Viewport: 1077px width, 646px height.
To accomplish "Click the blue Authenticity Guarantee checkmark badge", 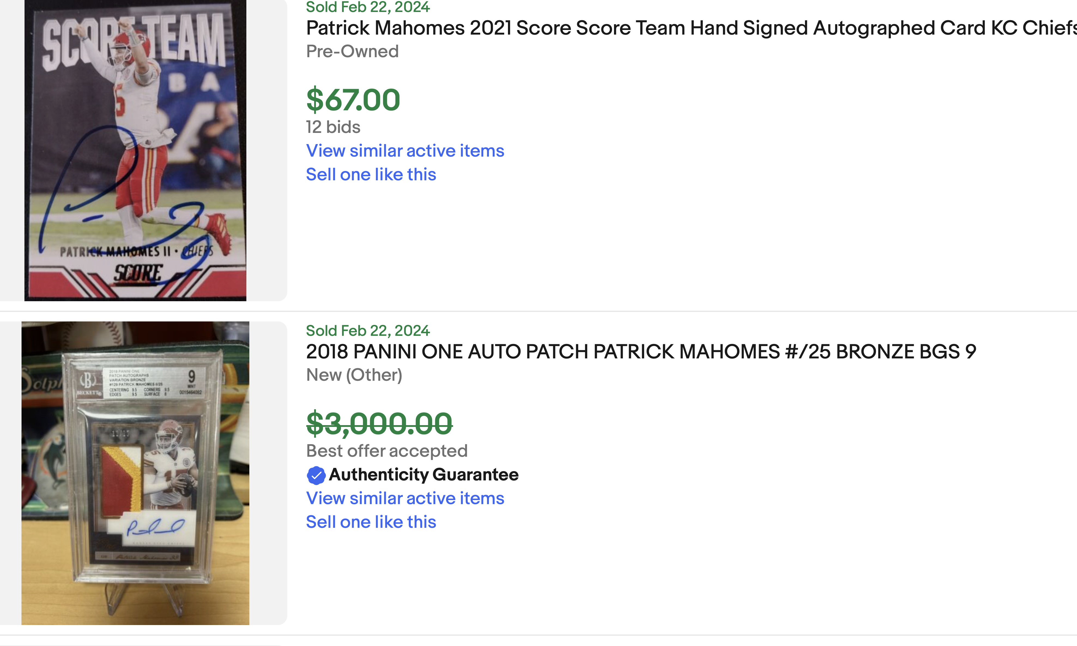I will [x=316, y=475].
